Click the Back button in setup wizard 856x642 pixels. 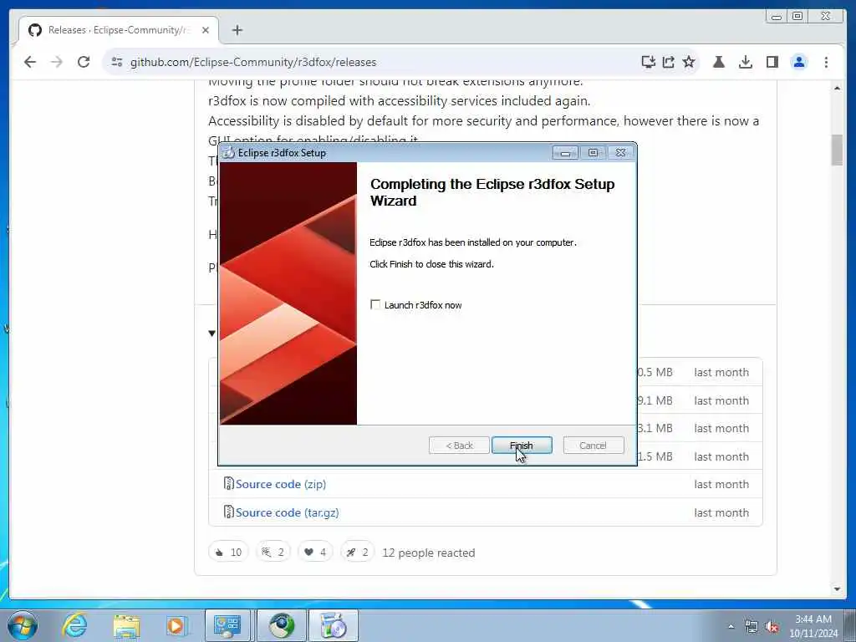(459, 446)
